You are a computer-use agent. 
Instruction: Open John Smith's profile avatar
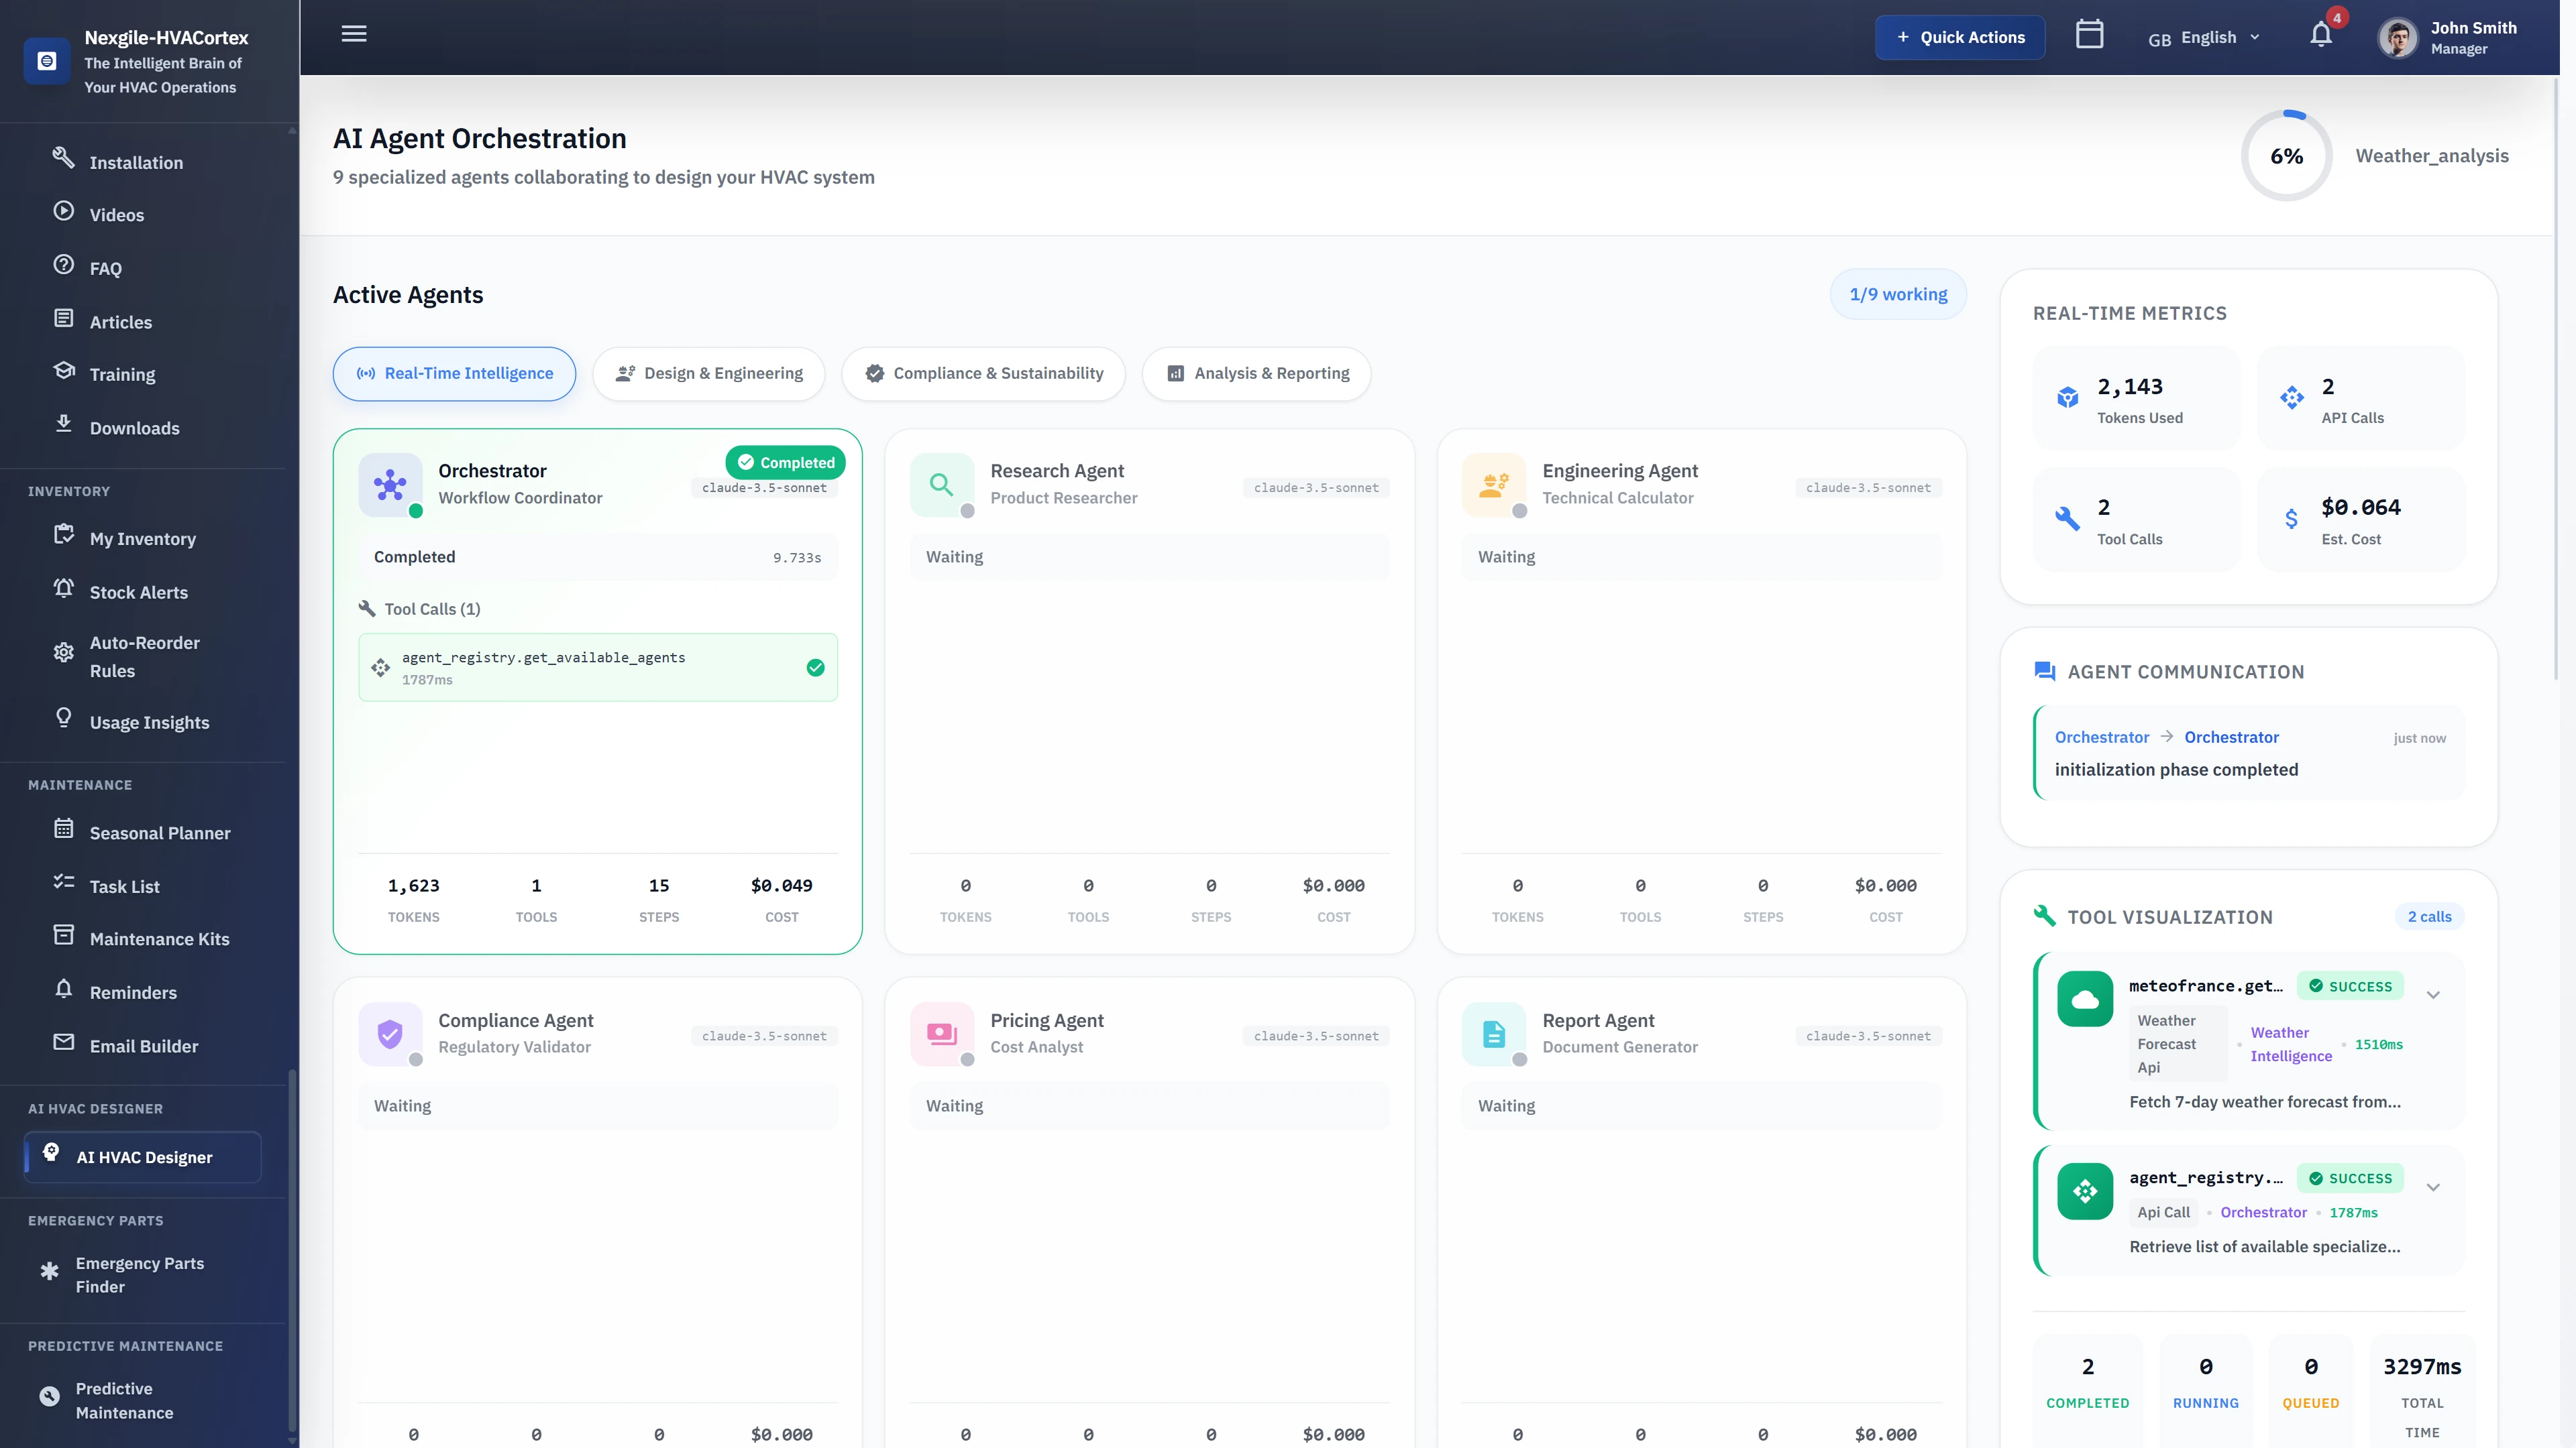tap(2397, 37)
